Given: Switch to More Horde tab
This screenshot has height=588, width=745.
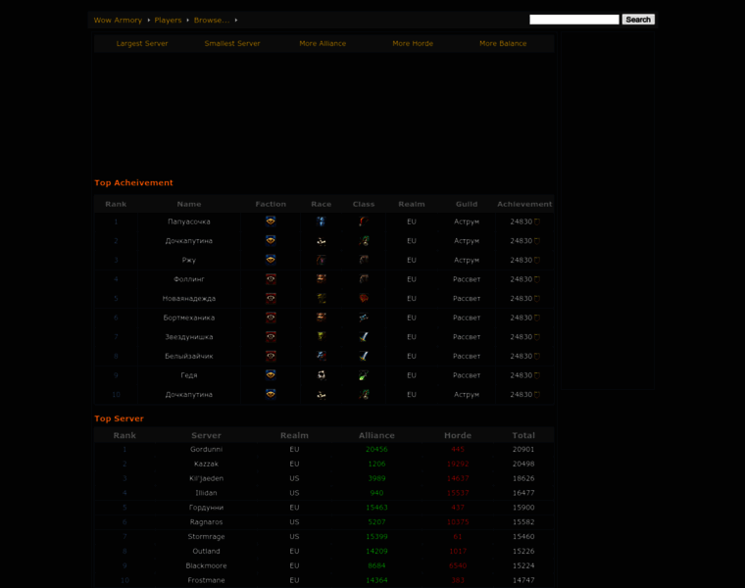Looking at the screenshot, I should pyautogui.click(x=413, y=43).
